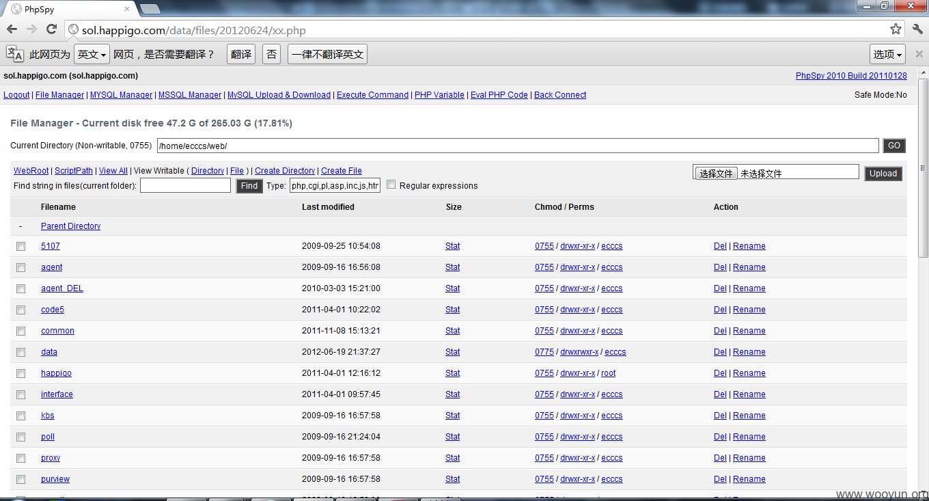Open the 选项 options dropdown
This screenshot has width=929, height=501.
(888, 55)
